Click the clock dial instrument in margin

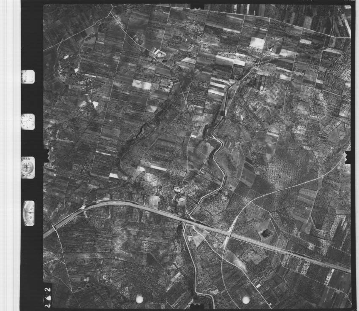[28, 122]
